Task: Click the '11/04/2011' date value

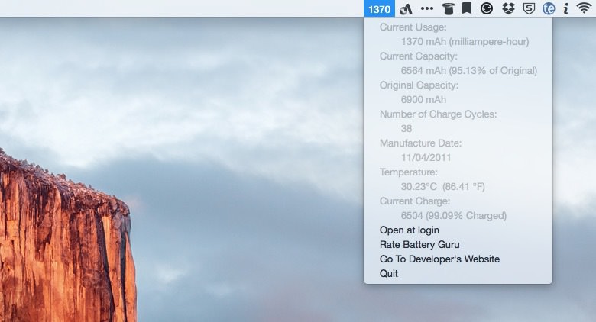Action: point(426,158)
